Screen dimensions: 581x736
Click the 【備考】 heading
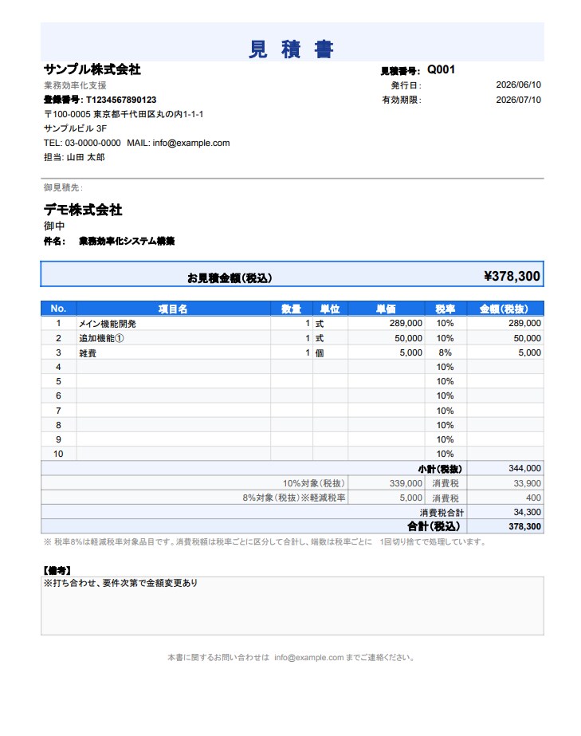click(x=57, y=571)
